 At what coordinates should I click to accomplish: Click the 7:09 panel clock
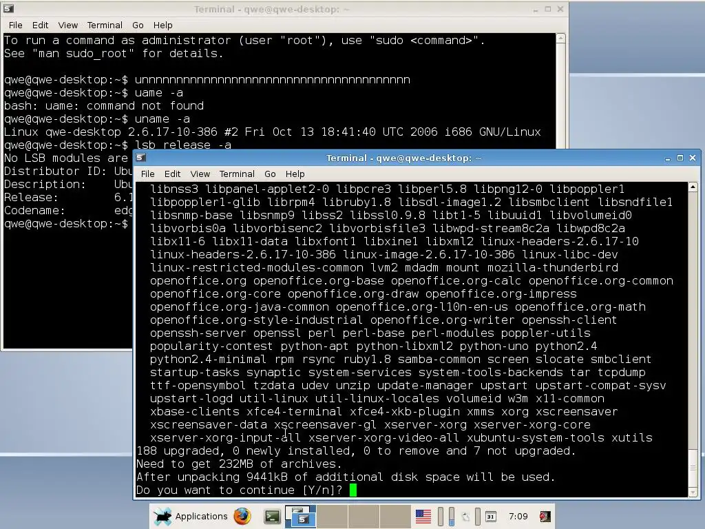point(518,516)
